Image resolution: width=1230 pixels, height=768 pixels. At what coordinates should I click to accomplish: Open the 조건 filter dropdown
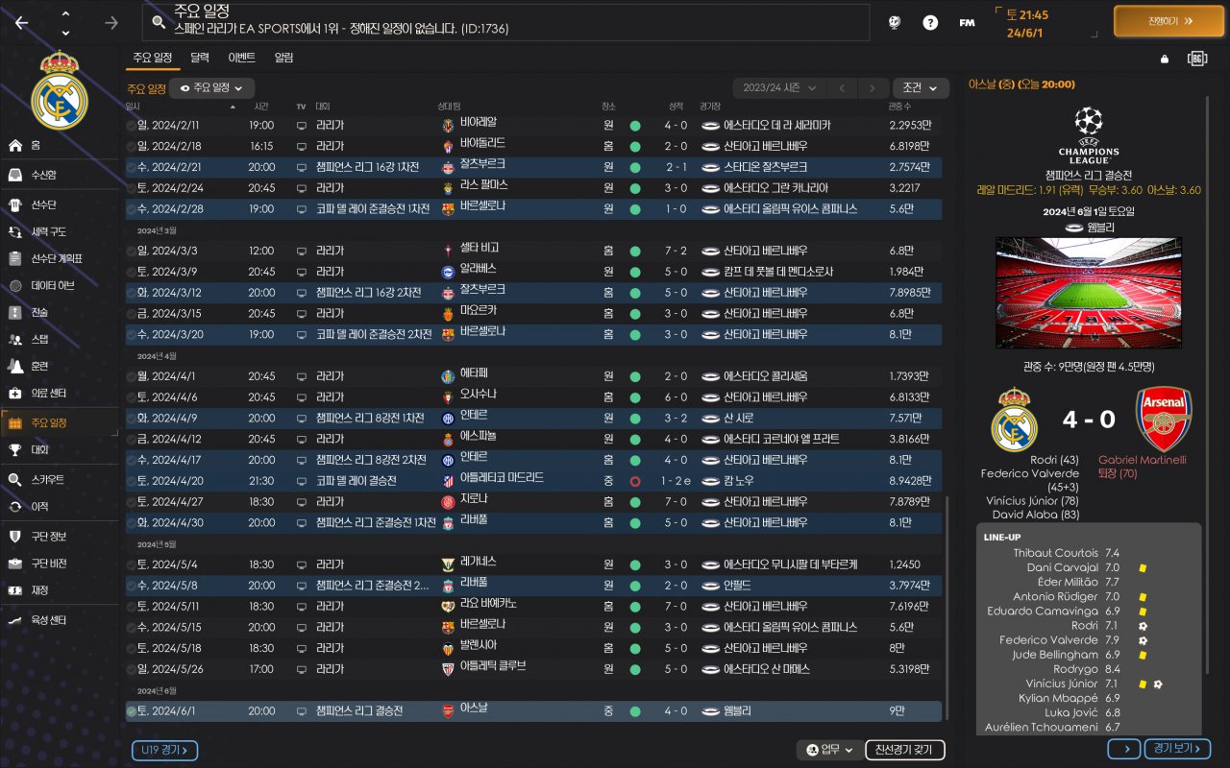click(x=920, y=88)
